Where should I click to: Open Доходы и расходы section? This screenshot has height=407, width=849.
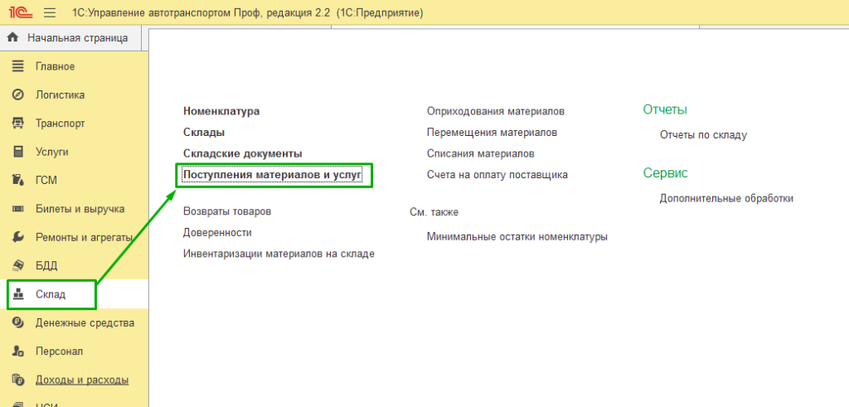click(81, 380)
